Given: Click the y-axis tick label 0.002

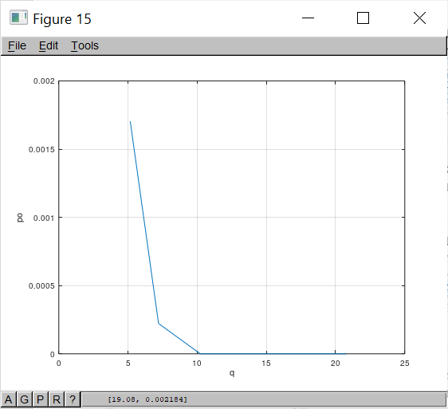Looking at the screenshot, I should coord(44,81).
